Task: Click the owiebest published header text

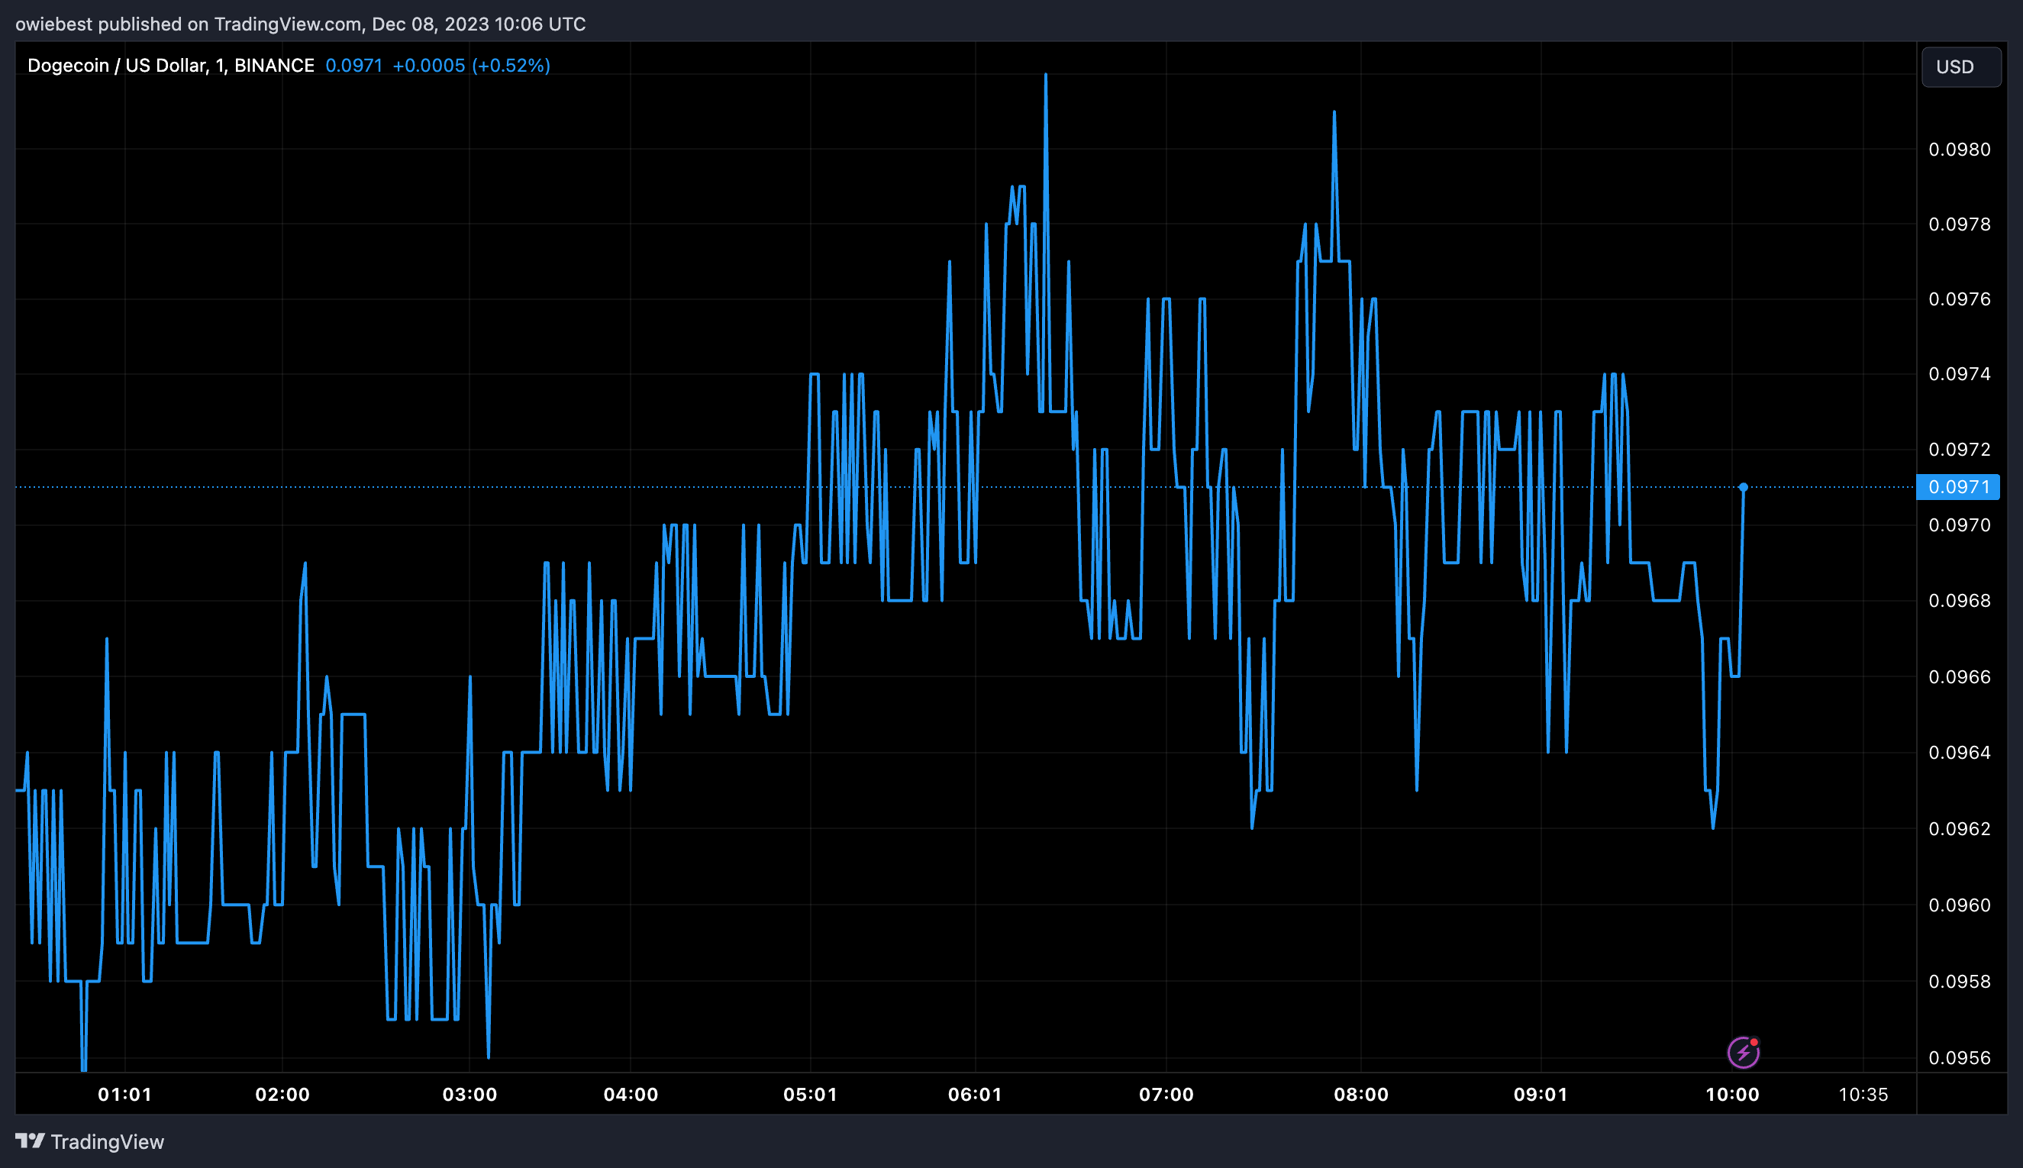Action: [300, 24]
